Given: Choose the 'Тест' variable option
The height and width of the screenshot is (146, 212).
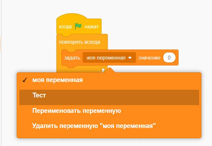Looking at the screenshot, I should coord(109,97).
